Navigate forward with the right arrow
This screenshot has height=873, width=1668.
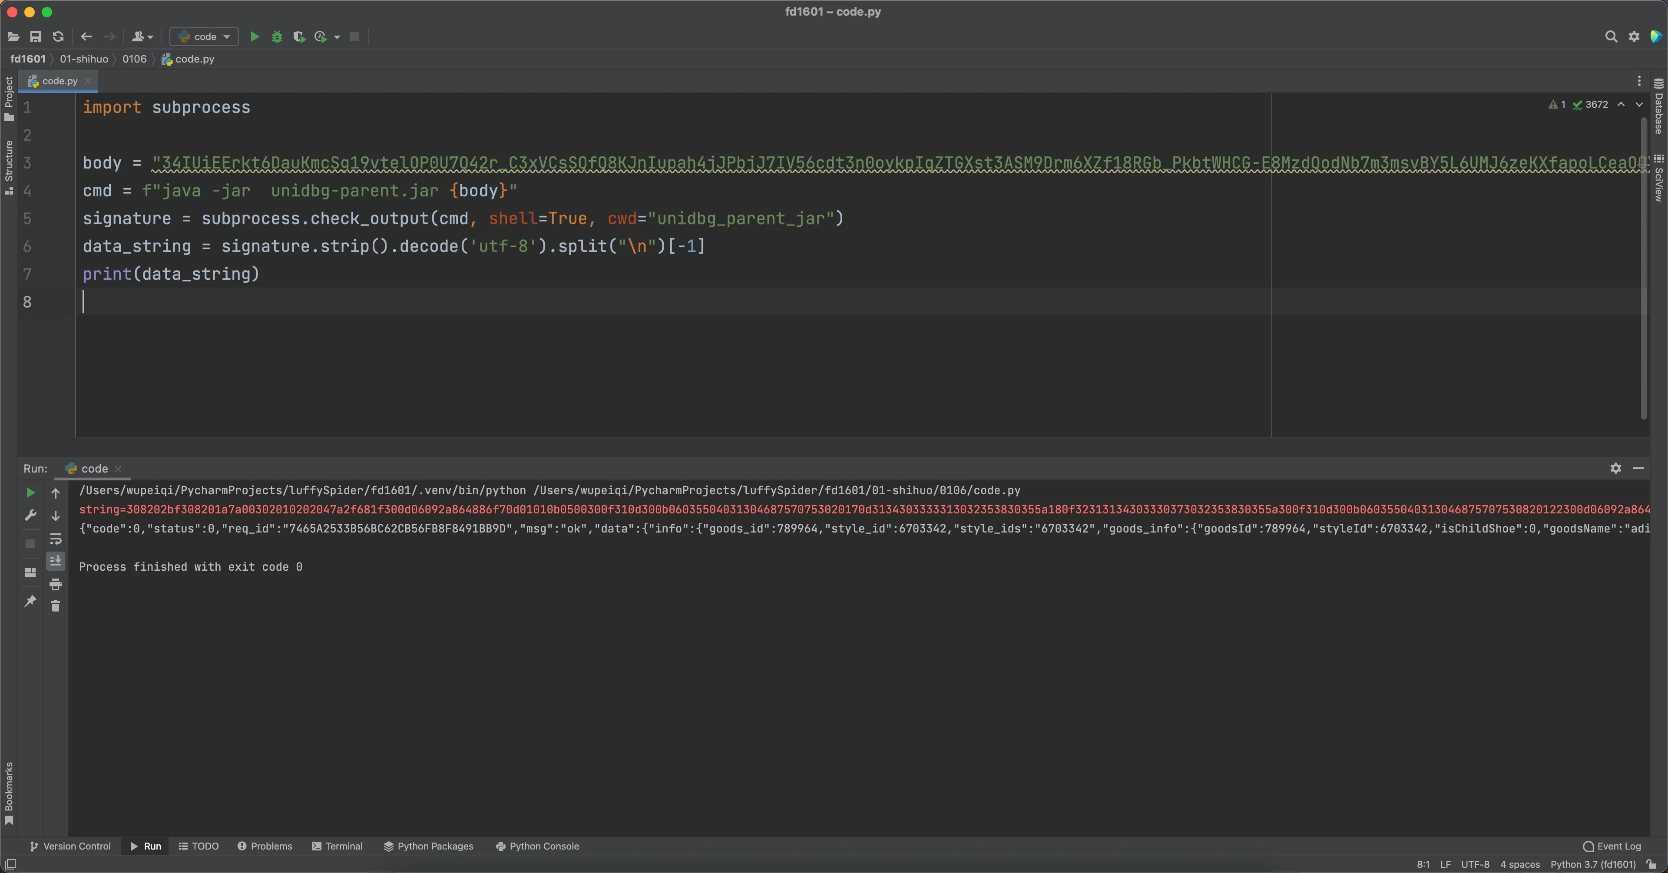point(109,37)
